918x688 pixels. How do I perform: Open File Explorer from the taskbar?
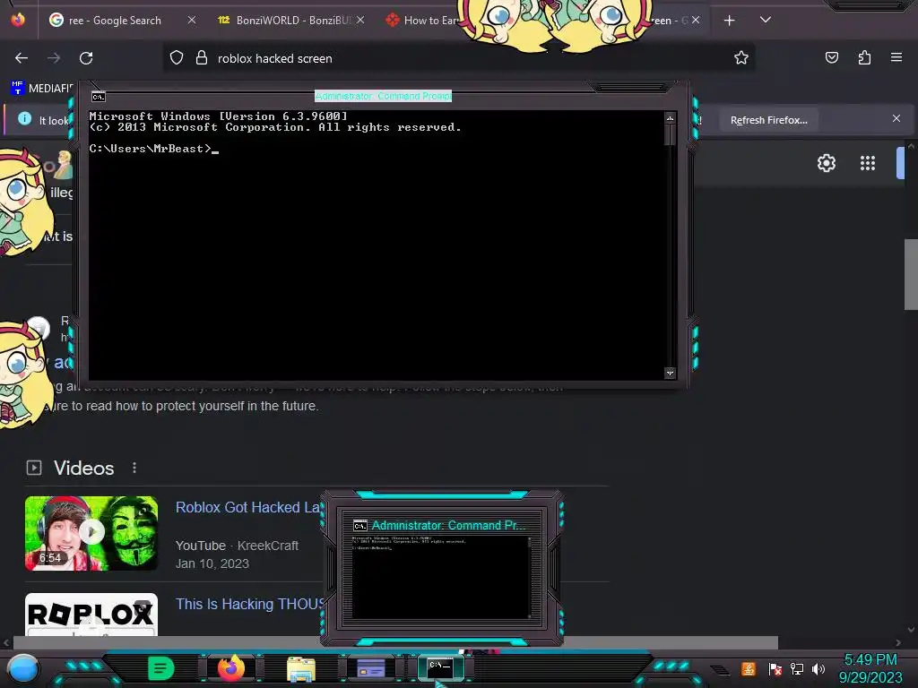point(301,668)
